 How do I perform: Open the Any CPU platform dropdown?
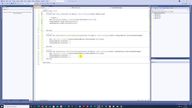tap(30, 3)
